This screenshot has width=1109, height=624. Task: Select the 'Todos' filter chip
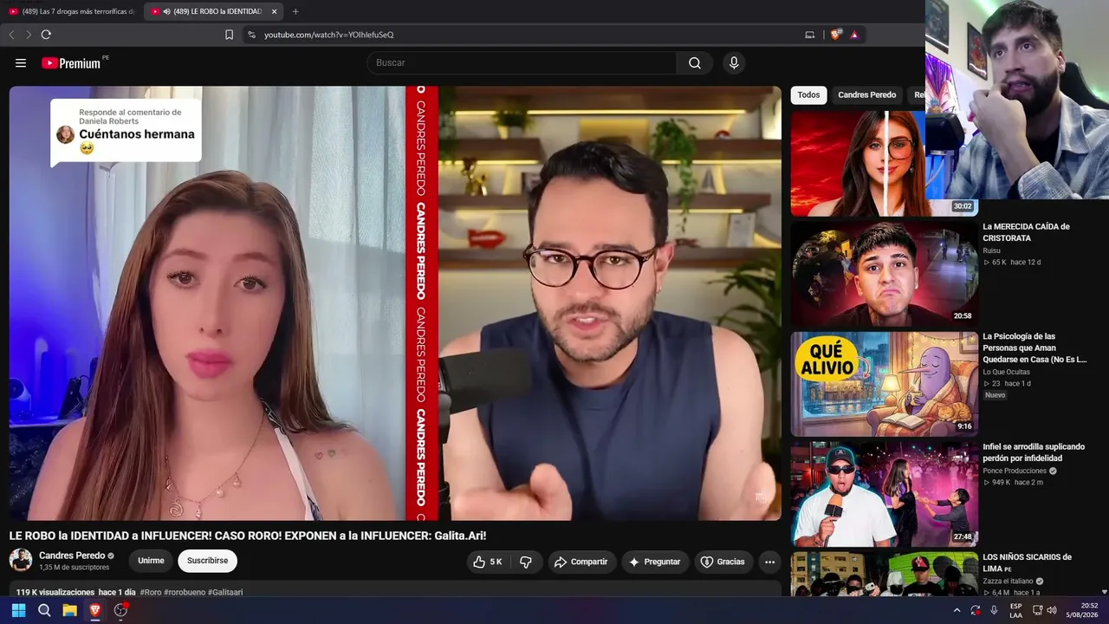point(808,95)
